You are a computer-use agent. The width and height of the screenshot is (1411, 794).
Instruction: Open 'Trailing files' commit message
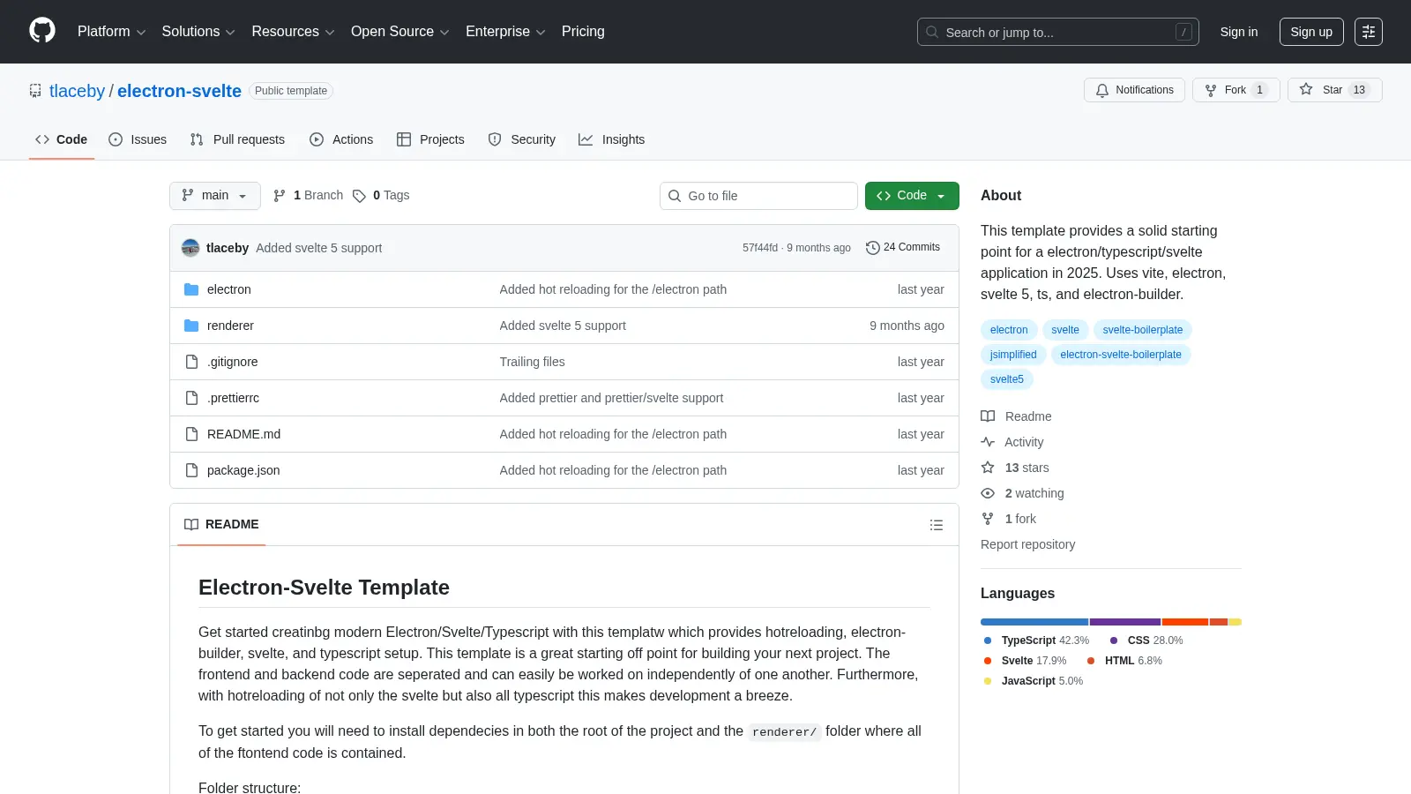(x=532, y=362)
